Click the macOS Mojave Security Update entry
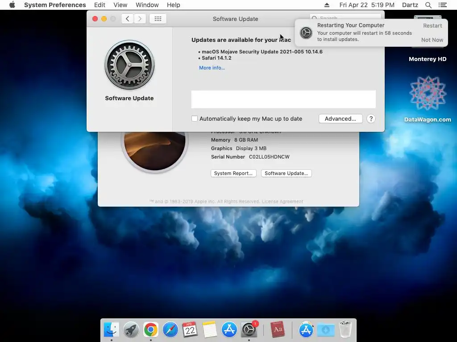 tap(262, 52)
